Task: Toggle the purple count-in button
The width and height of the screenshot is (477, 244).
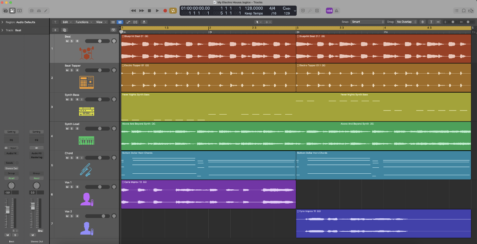Action: [329, 11]
